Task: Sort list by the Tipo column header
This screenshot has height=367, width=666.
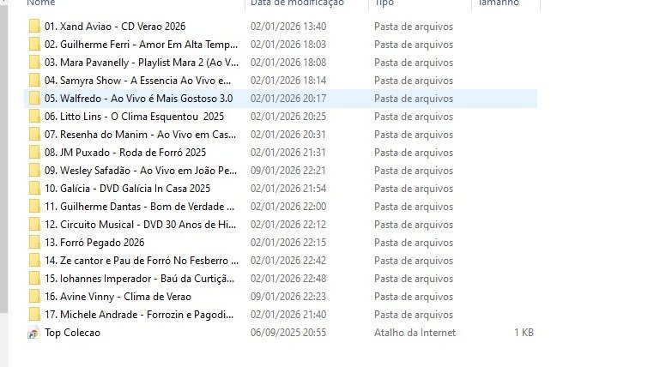Action: pos(384,3)
